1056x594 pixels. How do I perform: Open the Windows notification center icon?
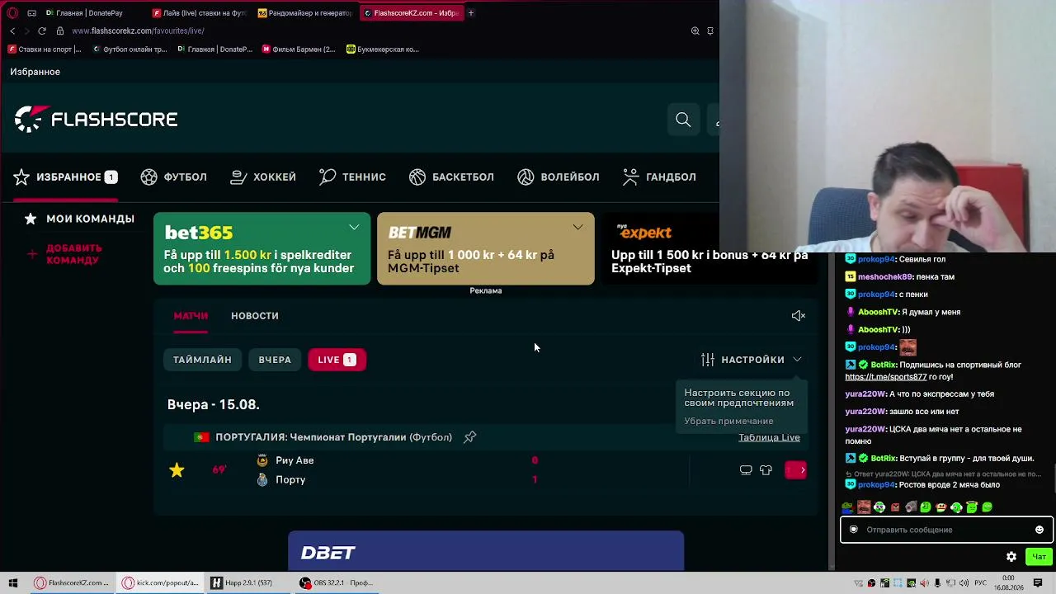coord(1038,583)
